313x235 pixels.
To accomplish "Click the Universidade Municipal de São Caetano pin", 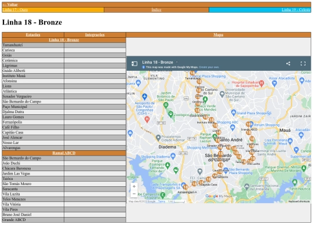I will (222, 94).
